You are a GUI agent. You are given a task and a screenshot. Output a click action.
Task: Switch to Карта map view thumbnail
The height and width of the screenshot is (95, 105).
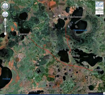pyautogui.click(x=99, y=5)
